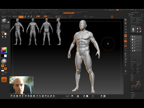144x108 pixels.
Task: Open the Document menu
Action: point(13,11)
